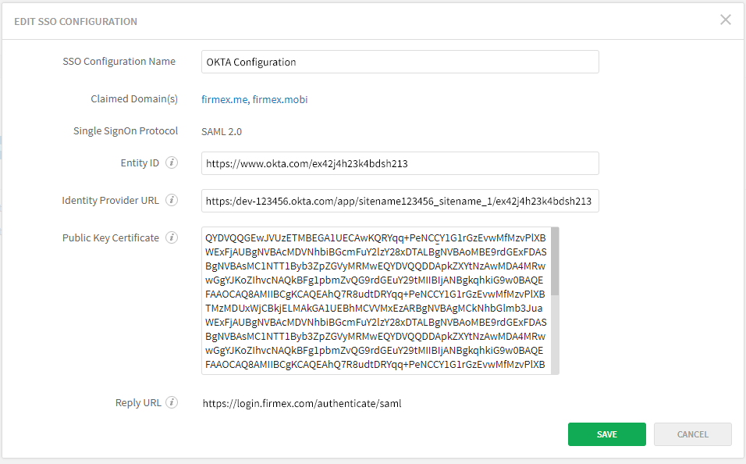Click the info icon beside Public Key Certificate
This screenshot has height=464, width=746.
point(171,237)
